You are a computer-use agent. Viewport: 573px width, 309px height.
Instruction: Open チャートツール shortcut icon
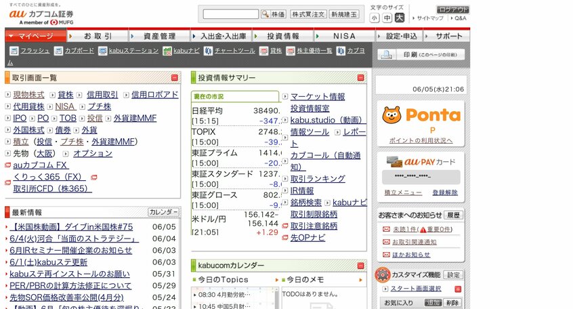click(x=209, y=51)
